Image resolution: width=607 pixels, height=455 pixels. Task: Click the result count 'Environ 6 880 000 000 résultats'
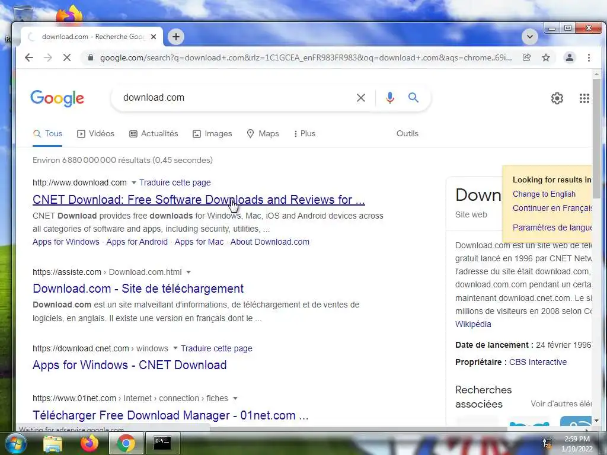click(x=123, y=160)
